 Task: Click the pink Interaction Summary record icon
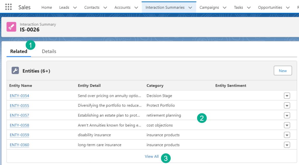pyautogui.click(x=11, y=27)
